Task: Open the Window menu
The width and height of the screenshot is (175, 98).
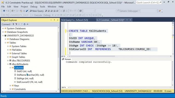Action: tap(52, 7)
